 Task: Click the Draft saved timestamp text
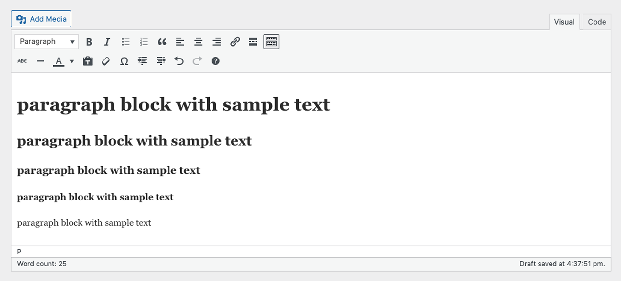click(562, 264)
